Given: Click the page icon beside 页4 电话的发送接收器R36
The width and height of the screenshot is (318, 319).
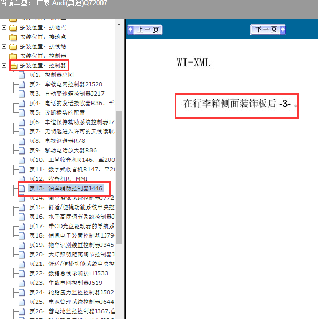Looking at the screenshot, I should [x=22, y=103].
